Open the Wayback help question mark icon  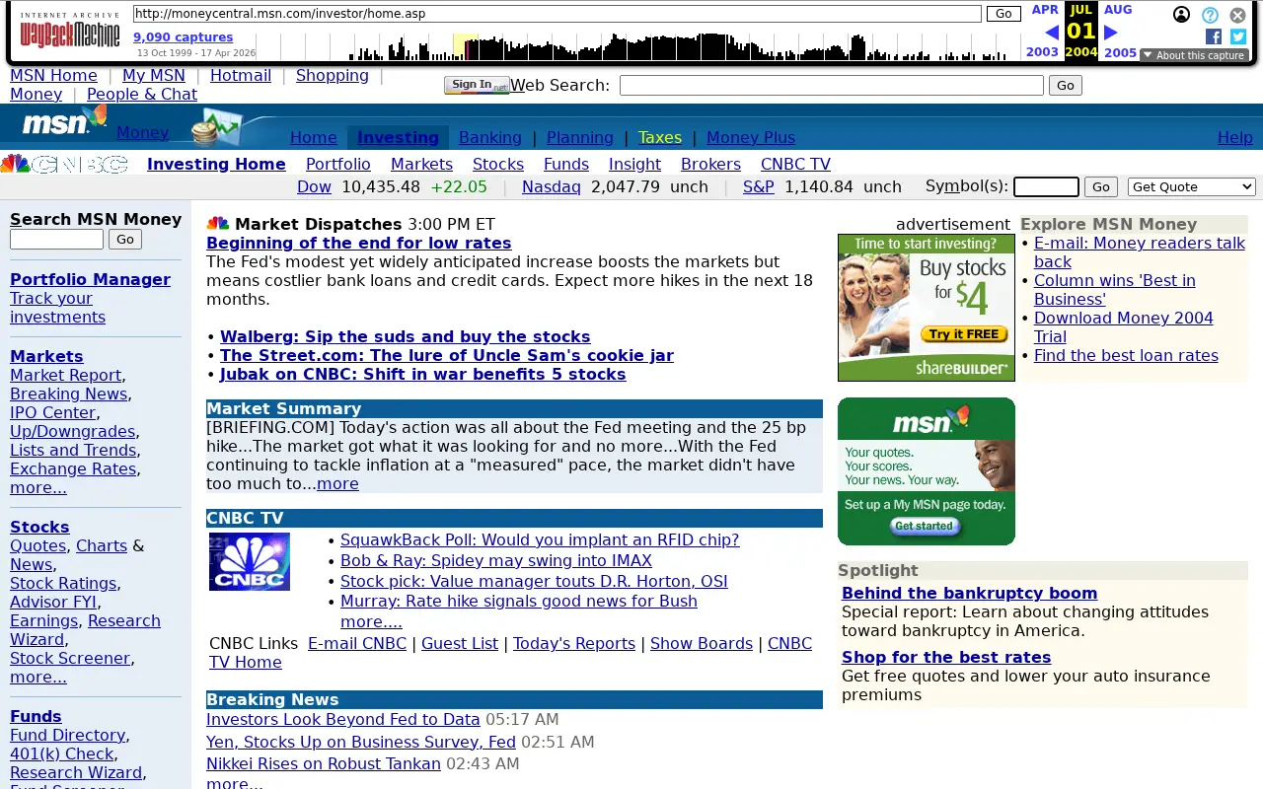pyautogui.click(x=1210, y=15)
